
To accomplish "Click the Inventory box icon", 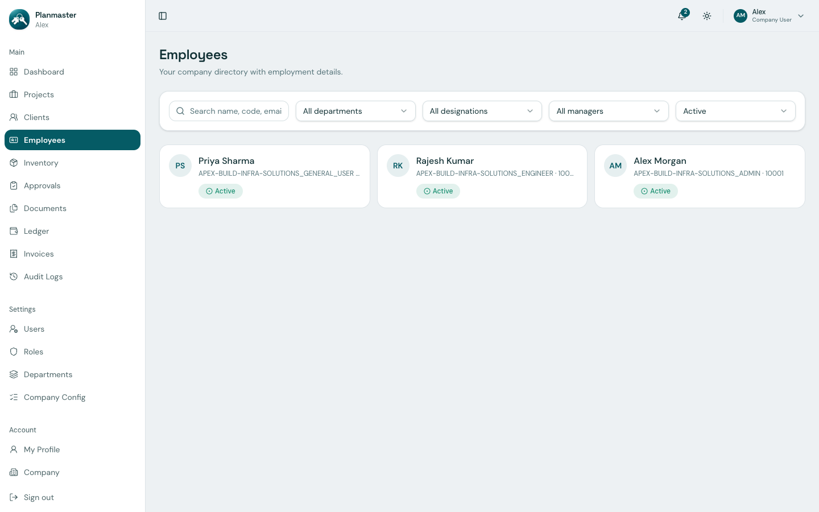I will [x=14, y=163].
